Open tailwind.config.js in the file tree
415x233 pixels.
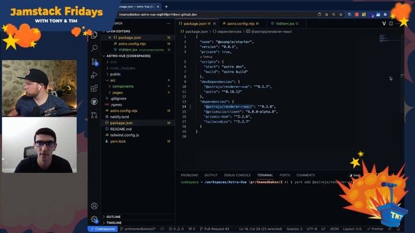(124, 135)
